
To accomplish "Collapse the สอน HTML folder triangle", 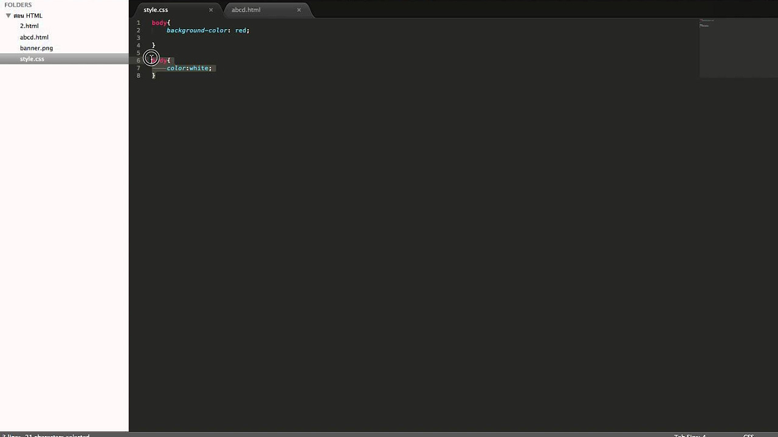I will pyautogui.click(x=8, y=15).
